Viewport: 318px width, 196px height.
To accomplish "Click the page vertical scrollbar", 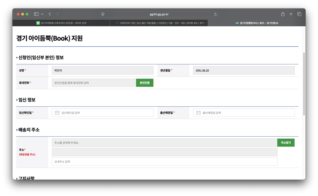I will [x=304, y=84].
